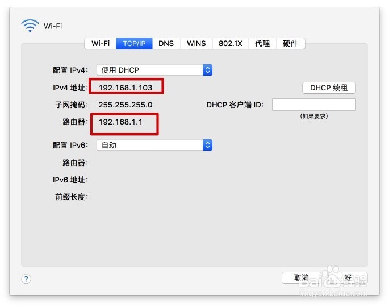Select the TCP/IP tab
389x307 pixels.
tap(134, 43)
